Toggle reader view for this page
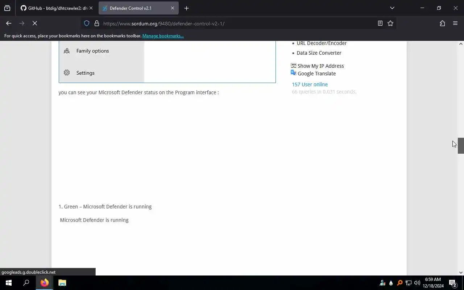 (x=380, y=23)
